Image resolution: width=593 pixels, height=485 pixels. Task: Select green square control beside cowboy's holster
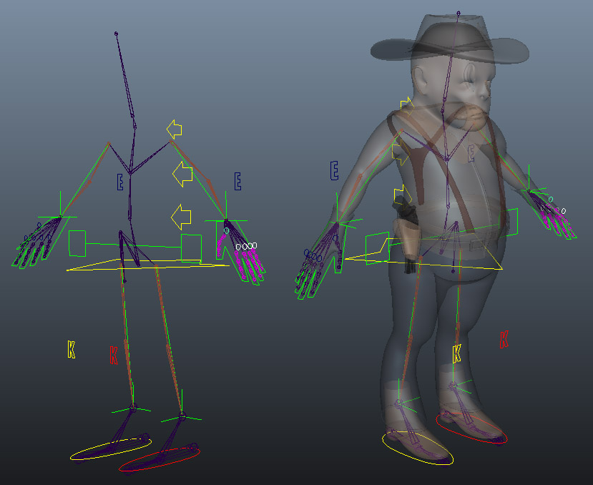378,248
